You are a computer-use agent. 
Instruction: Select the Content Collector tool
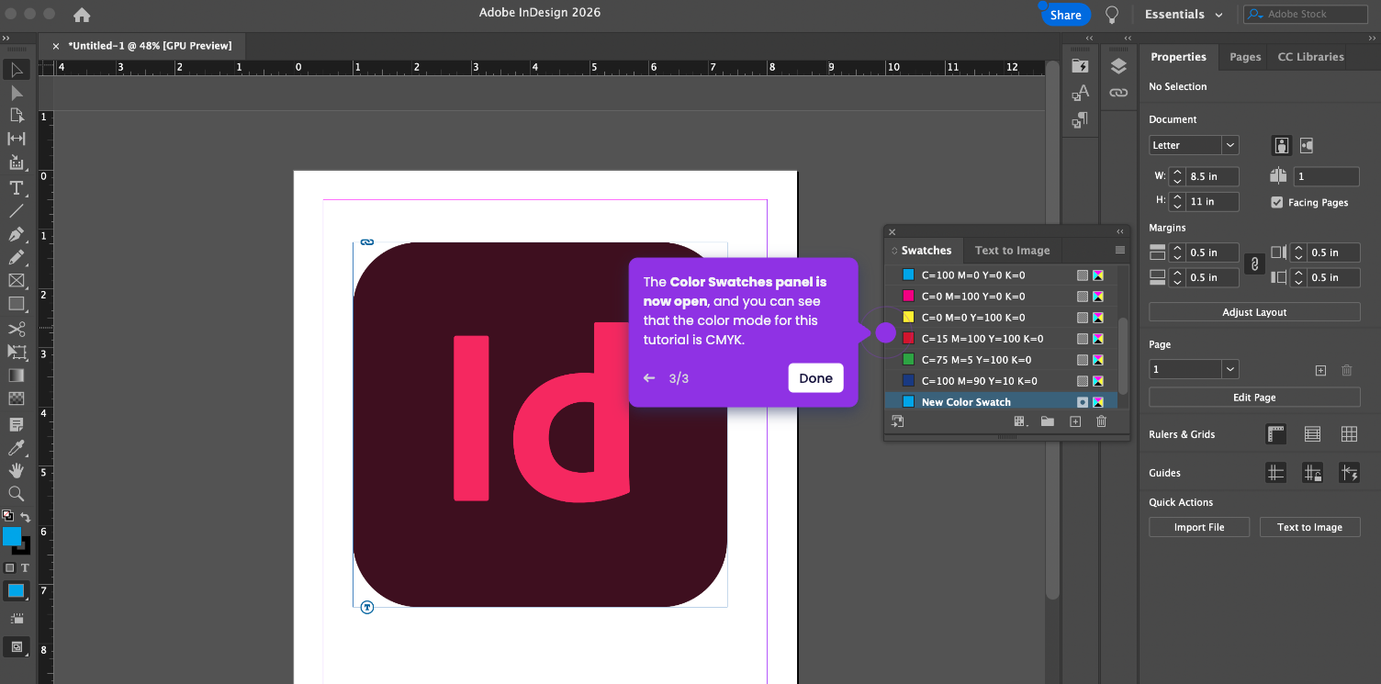[x=16, y=163]
